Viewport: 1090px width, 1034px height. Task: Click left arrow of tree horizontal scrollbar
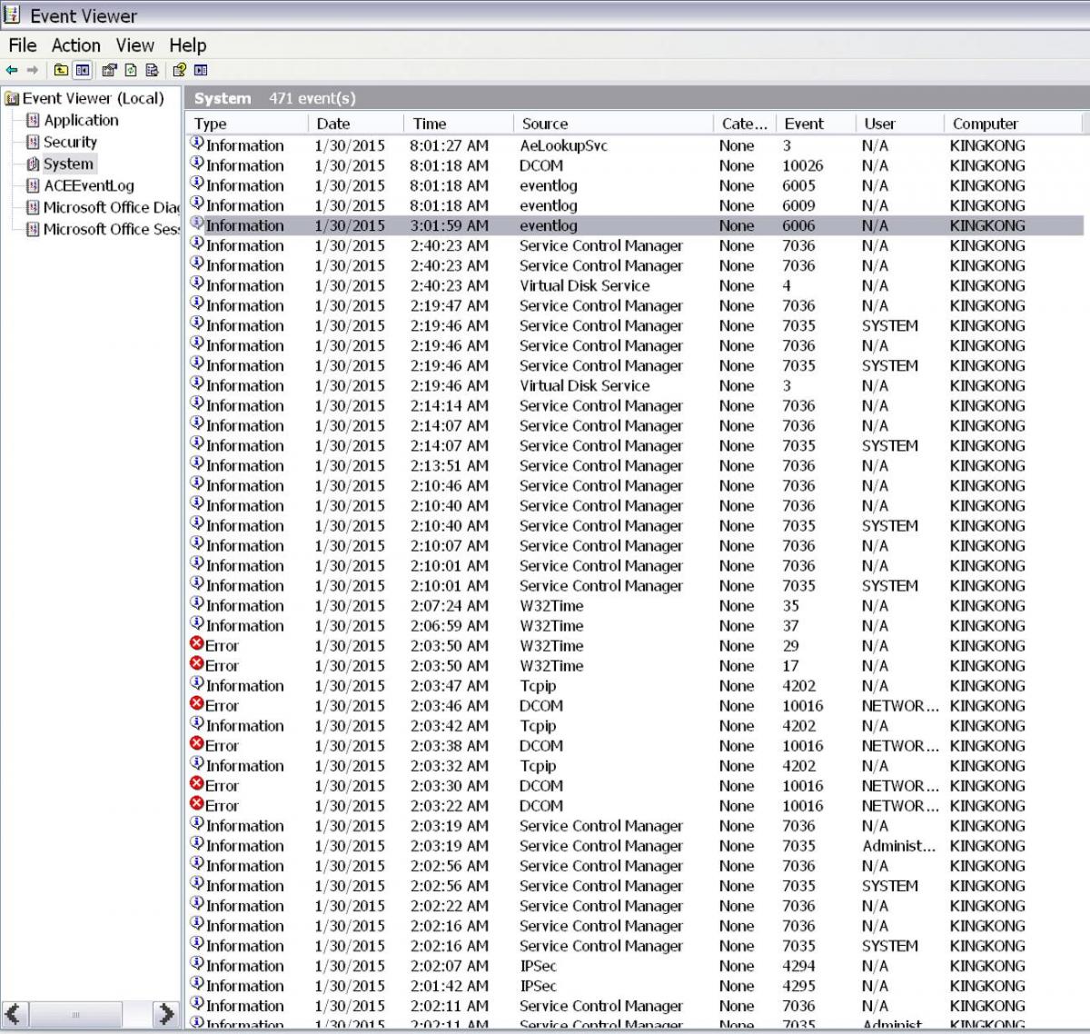click(x=15, y=1013)
